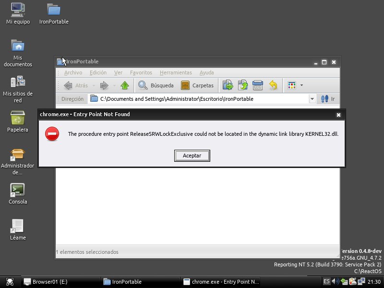Select Mis documentos desktop icon

coord(18,53)
